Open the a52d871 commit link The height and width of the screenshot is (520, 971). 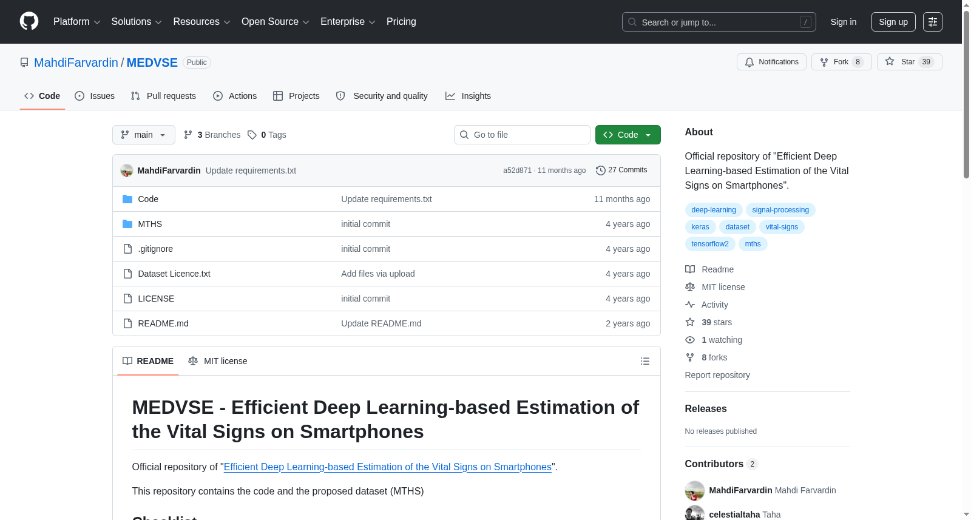tap(517, 171)
